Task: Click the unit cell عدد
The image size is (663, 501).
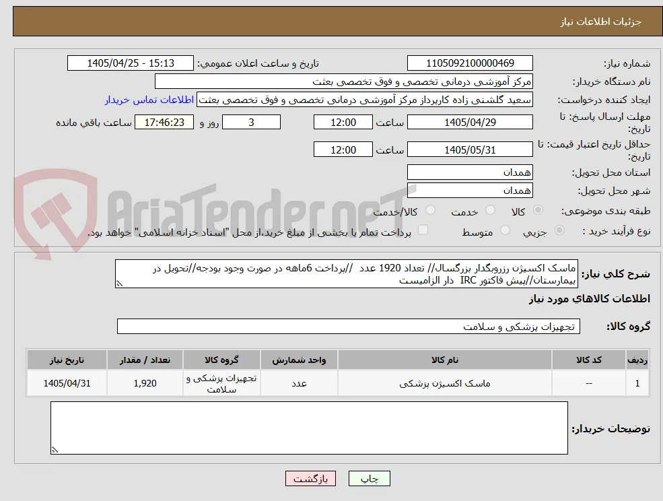Action: pos(299,383)
